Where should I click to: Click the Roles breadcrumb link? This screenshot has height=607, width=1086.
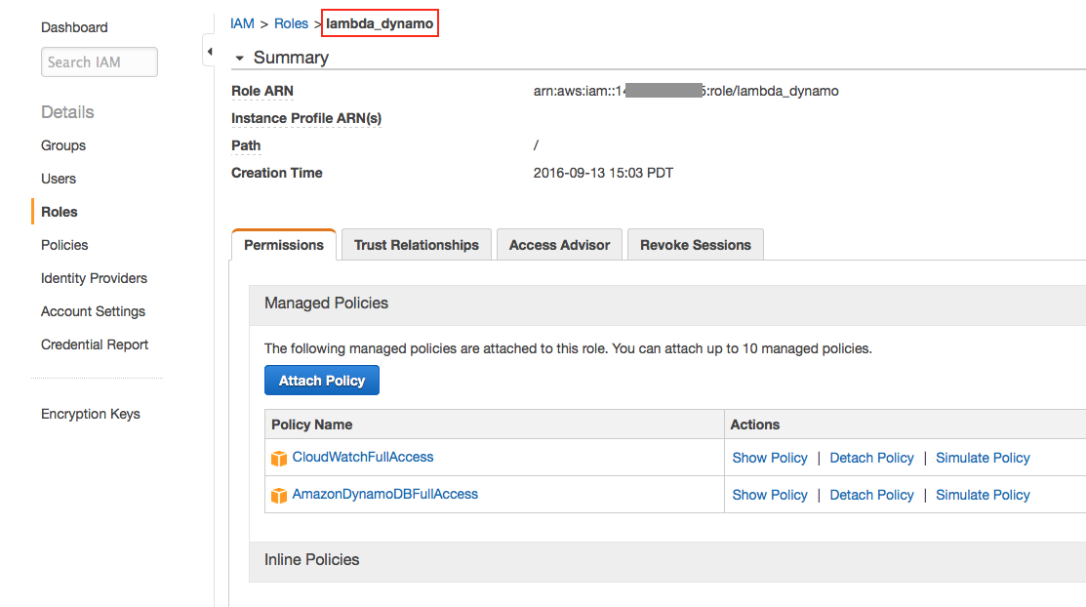(291, 23)
